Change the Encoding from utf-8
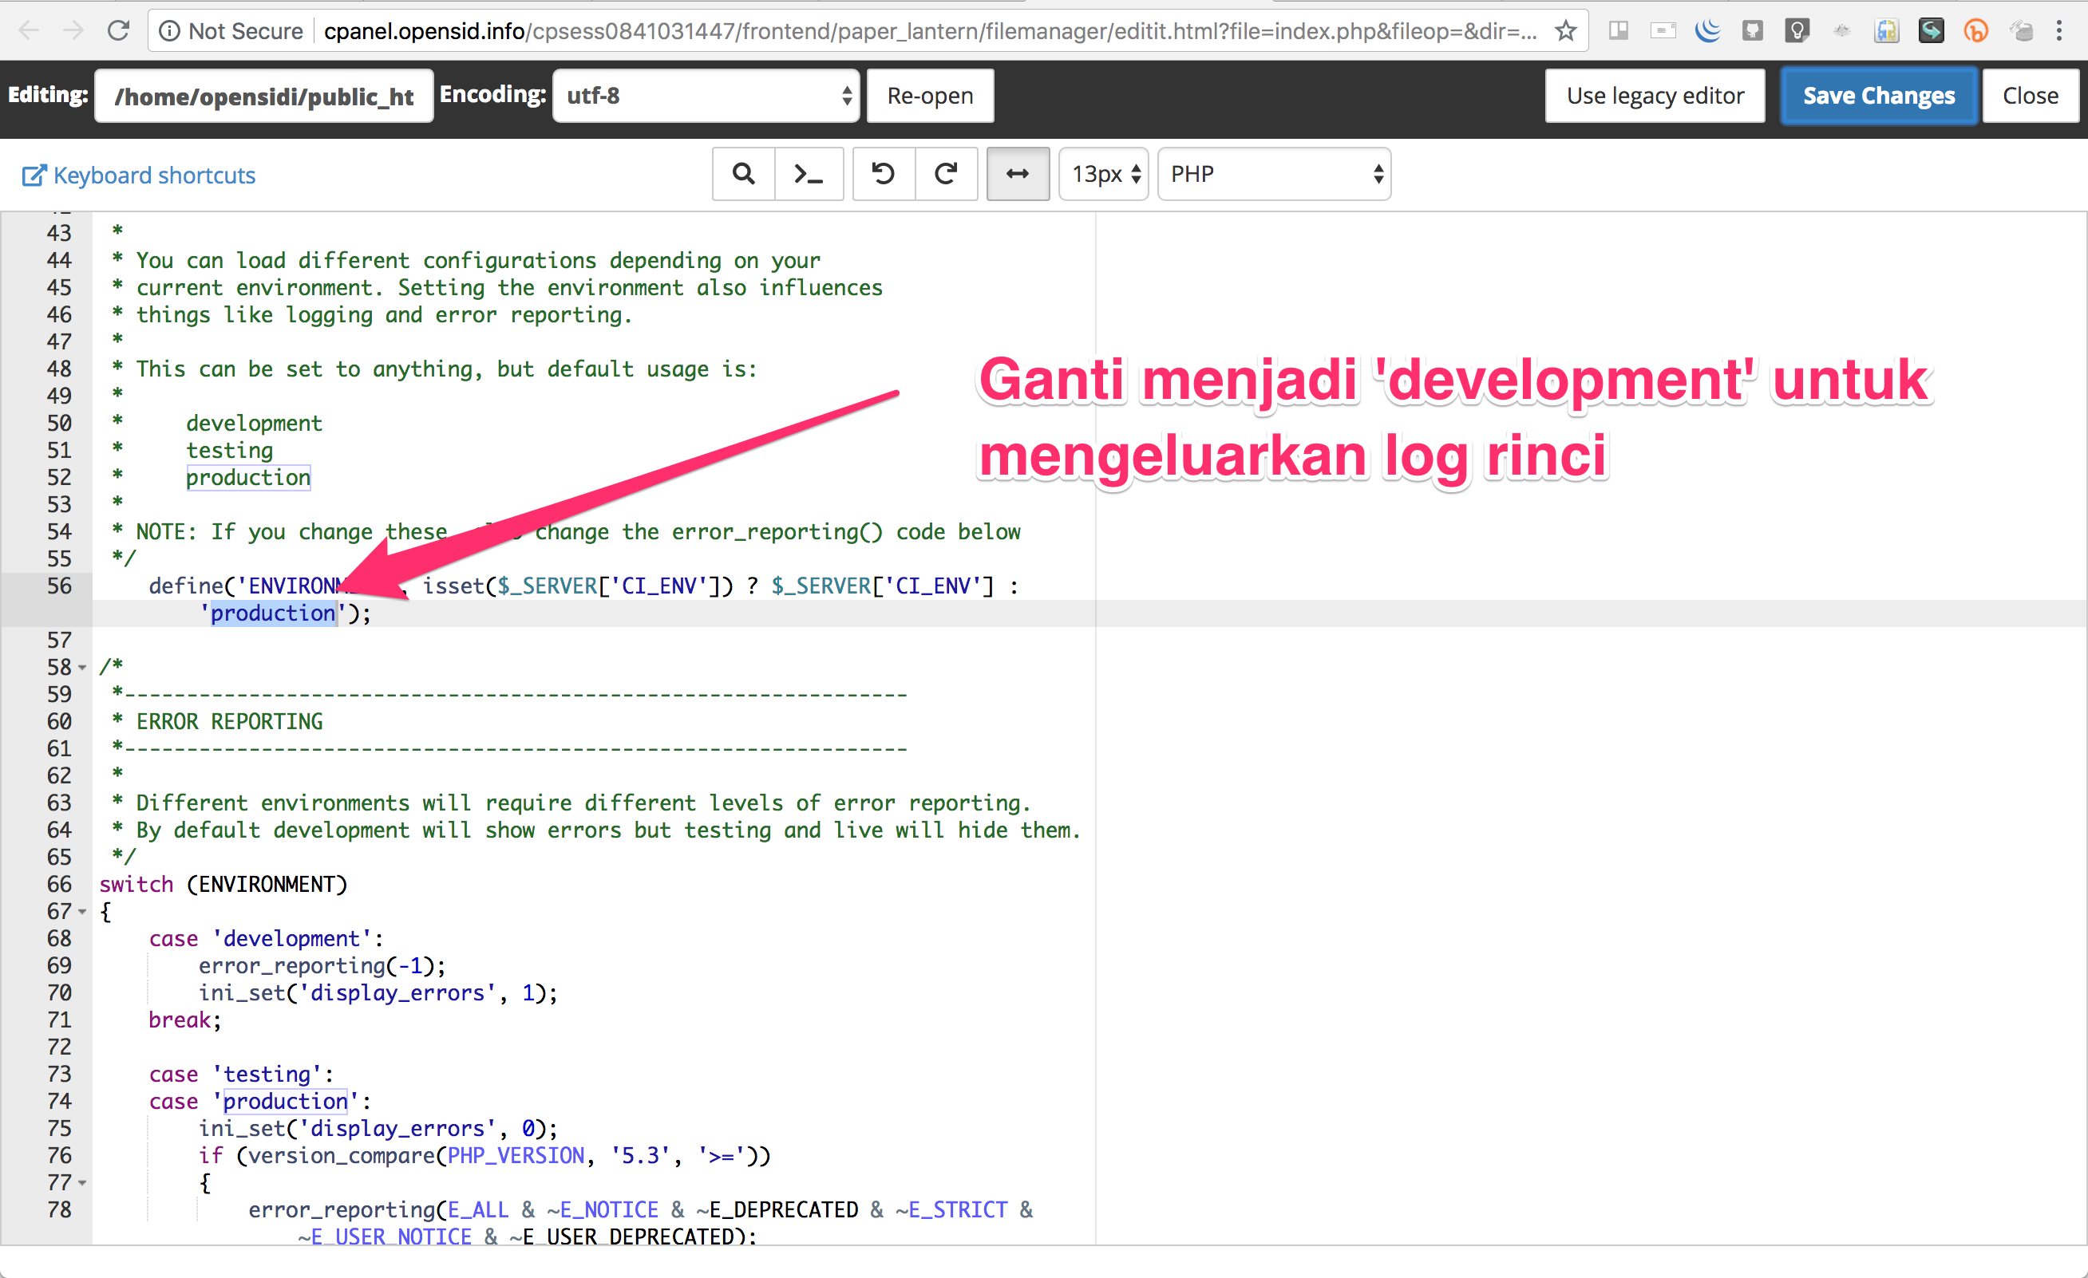Viewport: 2088px width, 1278px height. click(706, 95)
